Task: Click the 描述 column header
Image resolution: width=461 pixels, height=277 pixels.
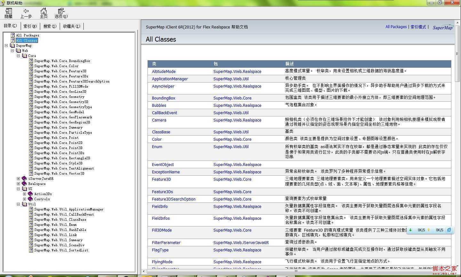Action: 290,64
